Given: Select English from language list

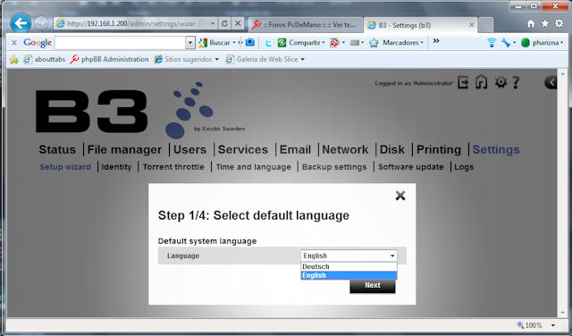Looking at the screenshot, I should point(349,275).
